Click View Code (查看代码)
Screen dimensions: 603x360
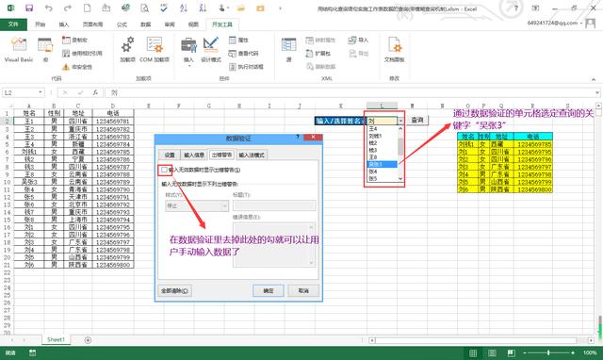243,54
